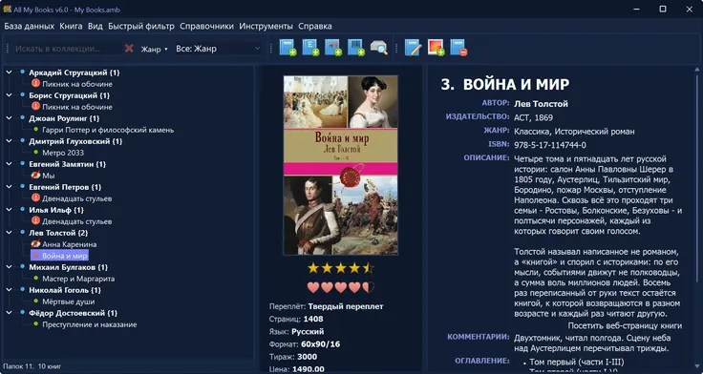
Task: Open the Справка menu
Action: point(315,26)
